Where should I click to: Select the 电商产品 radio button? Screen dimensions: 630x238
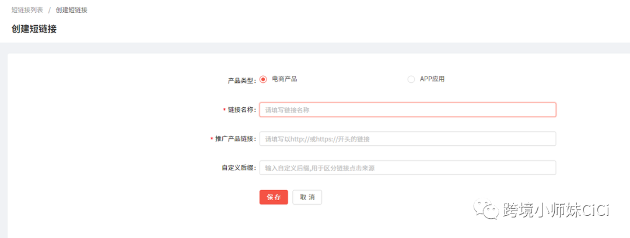coord(263,79)
